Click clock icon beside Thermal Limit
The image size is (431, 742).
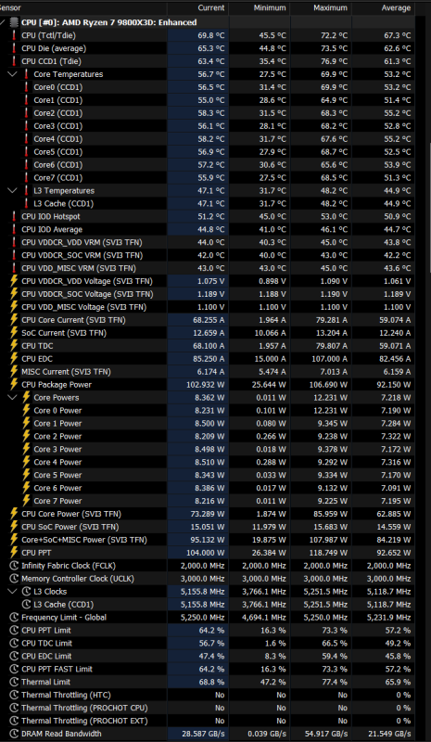[x=14, y=682]
